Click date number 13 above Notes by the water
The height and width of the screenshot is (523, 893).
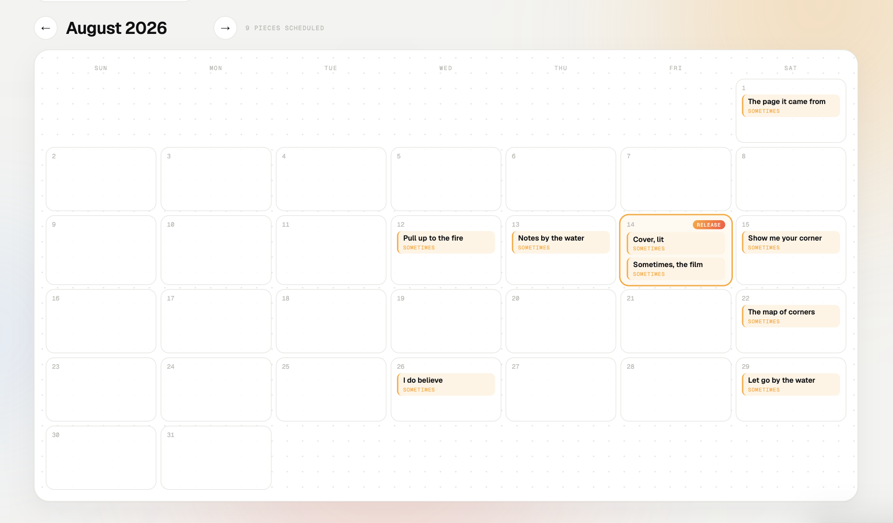coord(516,224)
